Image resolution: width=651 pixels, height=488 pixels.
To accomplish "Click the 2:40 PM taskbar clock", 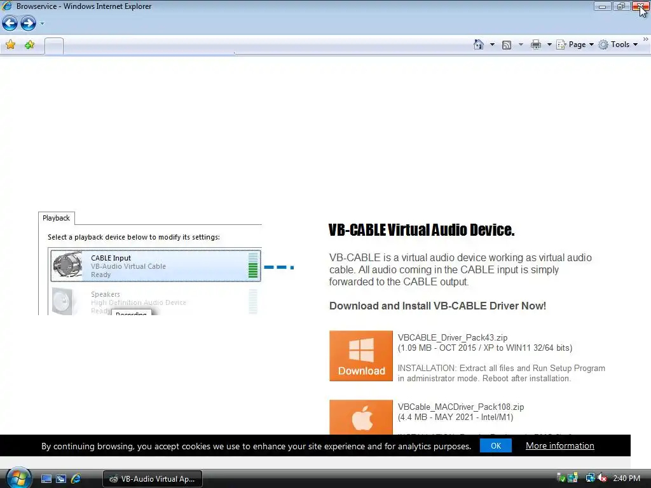I will [626, 478].
